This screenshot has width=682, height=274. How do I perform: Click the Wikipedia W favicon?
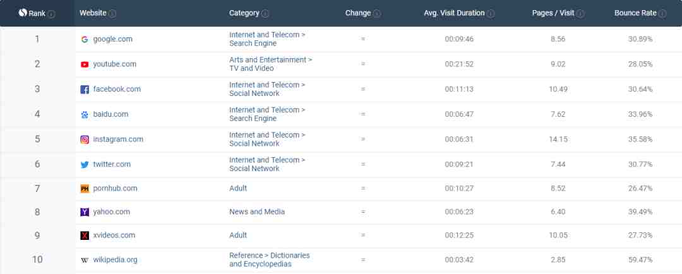85,260
